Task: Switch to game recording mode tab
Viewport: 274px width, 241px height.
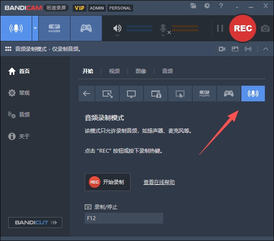Action: coord(86,28)
